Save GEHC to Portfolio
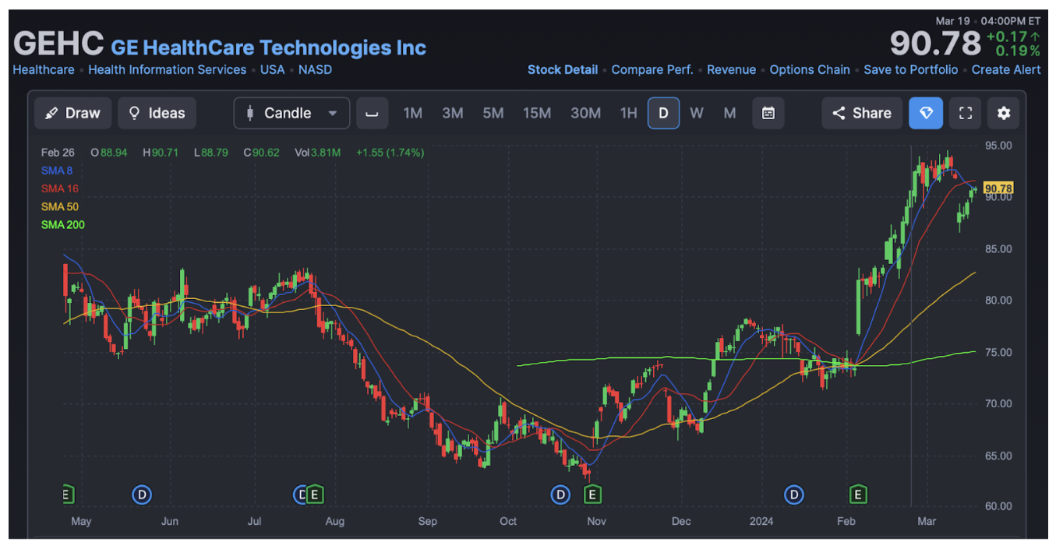The height and width of the screenshot is (549, 1056). coord(911,69)
